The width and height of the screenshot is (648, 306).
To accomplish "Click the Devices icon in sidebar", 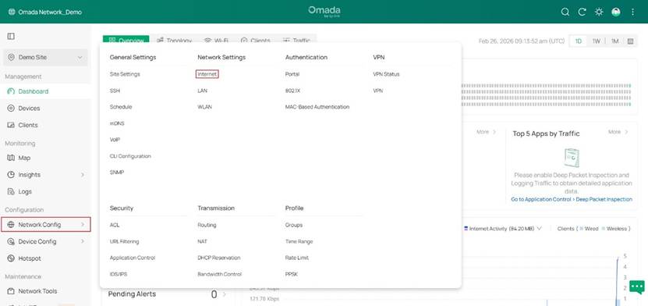I will pos(11,109).
